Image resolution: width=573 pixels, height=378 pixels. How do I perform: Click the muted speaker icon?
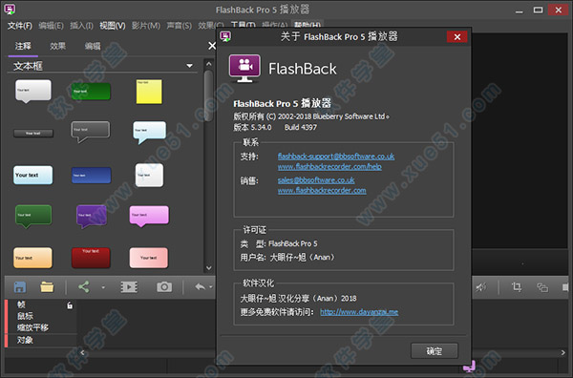(481, 287)
